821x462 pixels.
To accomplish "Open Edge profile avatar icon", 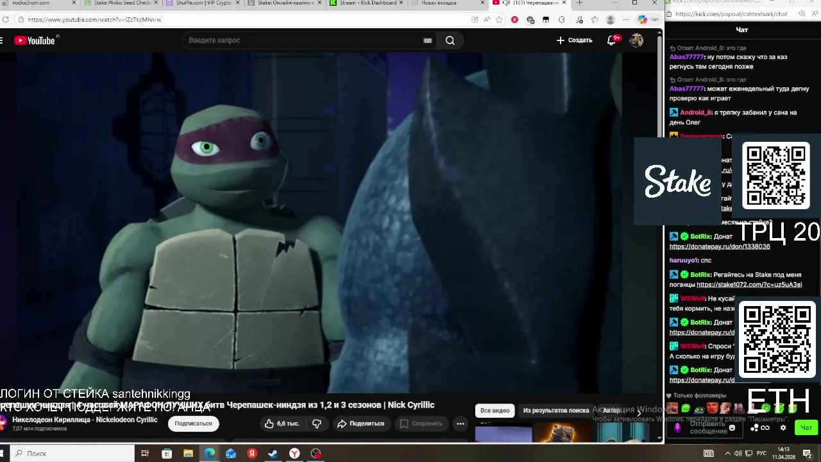I will 610,20.
